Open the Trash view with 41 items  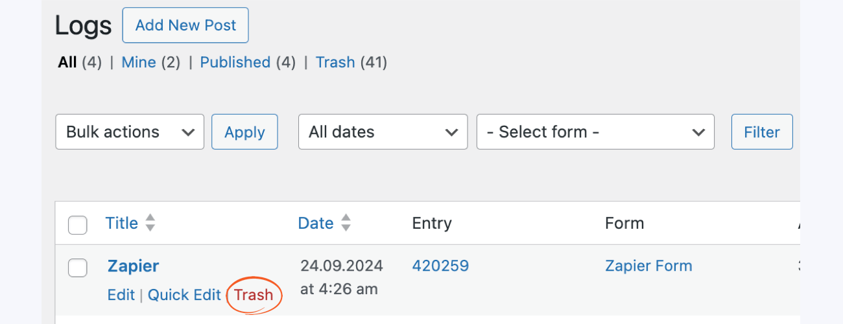click(x=335, y=62)
